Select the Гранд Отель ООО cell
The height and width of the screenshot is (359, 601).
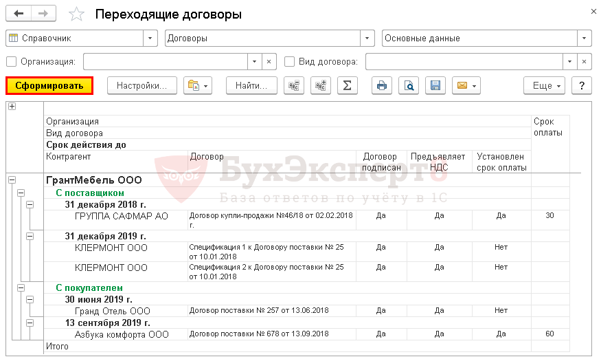click(x=116, y=311)
